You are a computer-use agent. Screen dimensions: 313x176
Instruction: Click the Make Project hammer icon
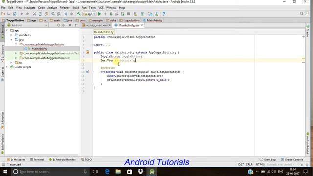click(79, 14)
